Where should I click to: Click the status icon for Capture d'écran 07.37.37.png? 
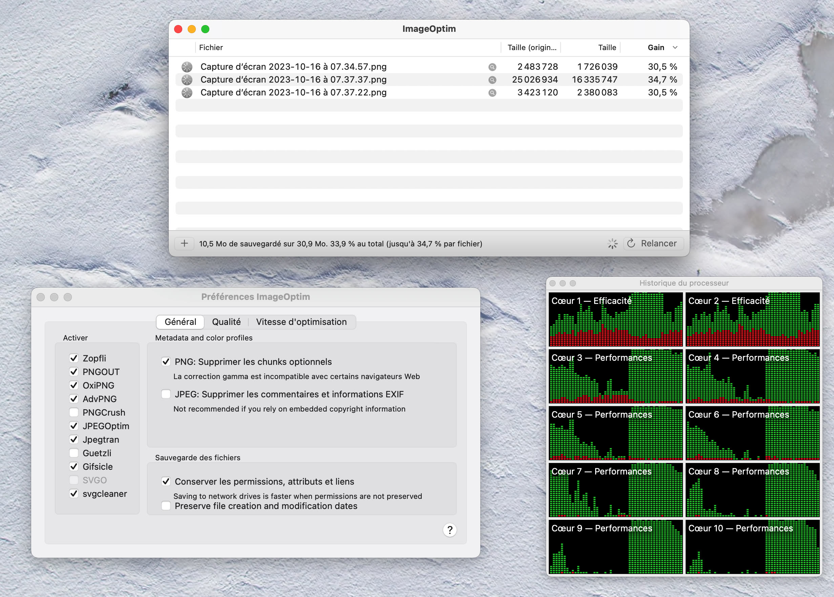click(187, 80)
